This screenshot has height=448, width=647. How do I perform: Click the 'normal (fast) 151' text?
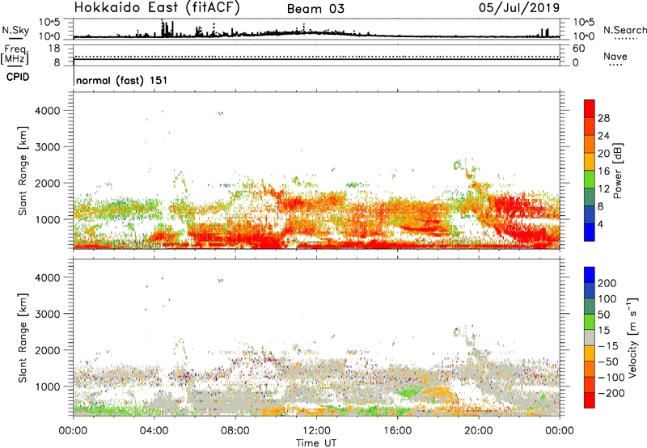pos(122,80)
